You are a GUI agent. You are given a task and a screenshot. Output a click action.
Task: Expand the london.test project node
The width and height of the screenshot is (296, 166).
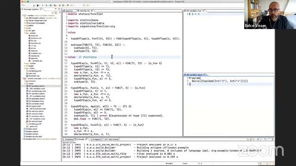[23, 139]
